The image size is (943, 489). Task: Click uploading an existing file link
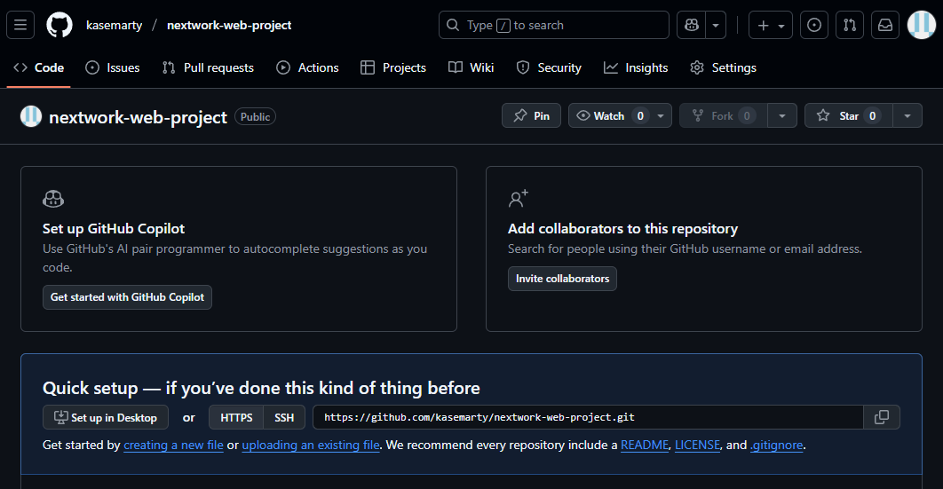click(311, 446)
